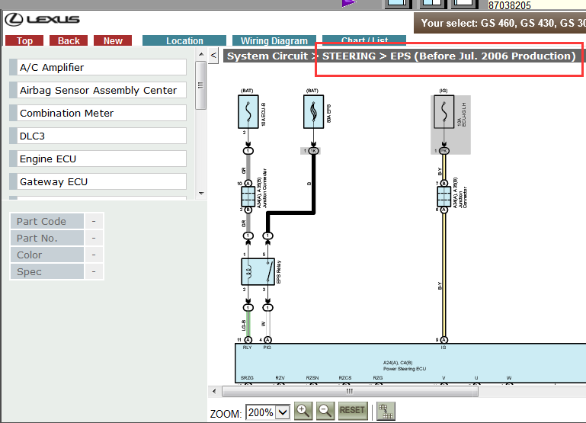
Task: Select the 10A ECU-B fuse symbol
Action: coord(248,111)
